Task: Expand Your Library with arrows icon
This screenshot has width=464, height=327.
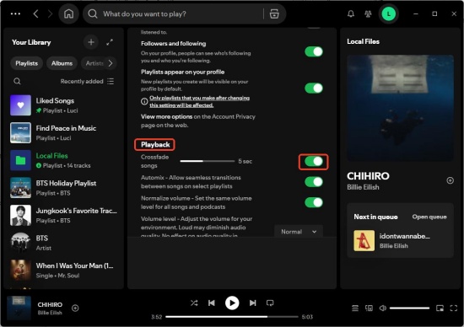Action: click(110, 42)
